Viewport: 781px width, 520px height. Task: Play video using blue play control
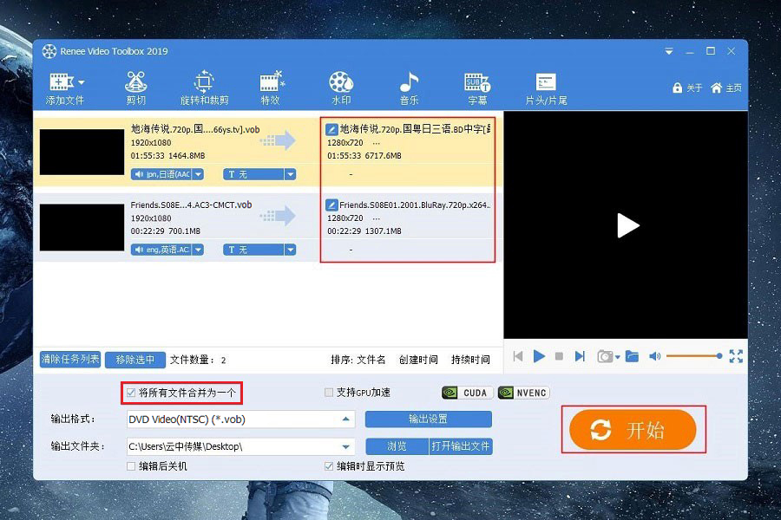539,356
